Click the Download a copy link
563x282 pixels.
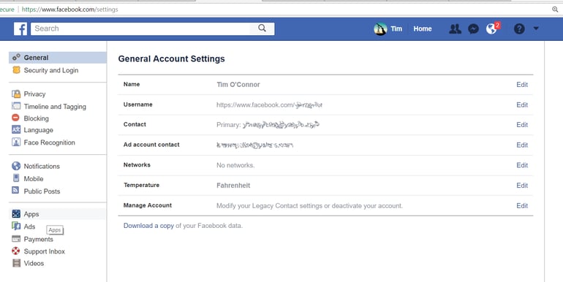(x=148, y=226)
